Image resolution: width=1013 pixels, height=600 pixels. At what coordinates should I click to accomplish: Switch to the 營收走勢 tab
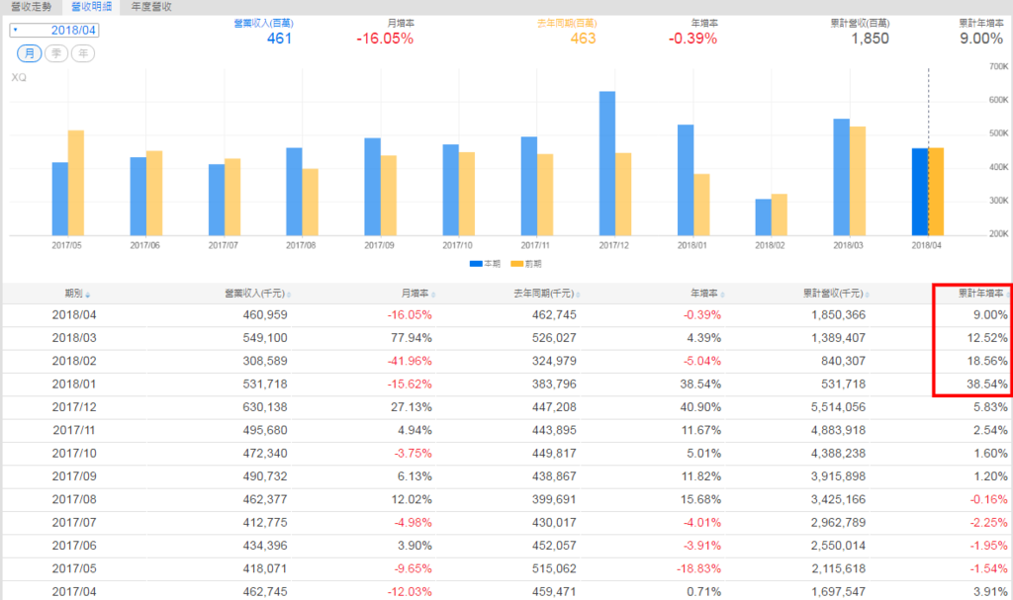31,7
